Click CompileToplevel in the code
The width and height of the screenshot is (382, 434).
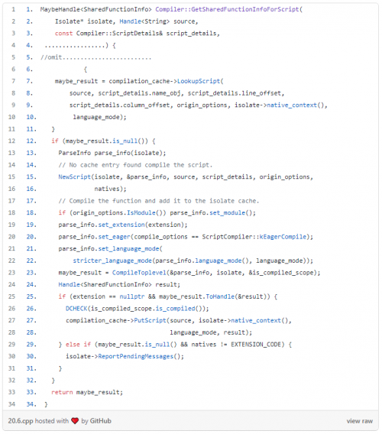139,273
